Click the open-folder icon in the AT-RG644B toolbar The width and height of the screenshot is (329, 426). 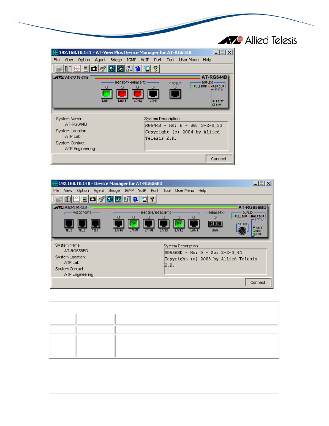tap(59, 69)
